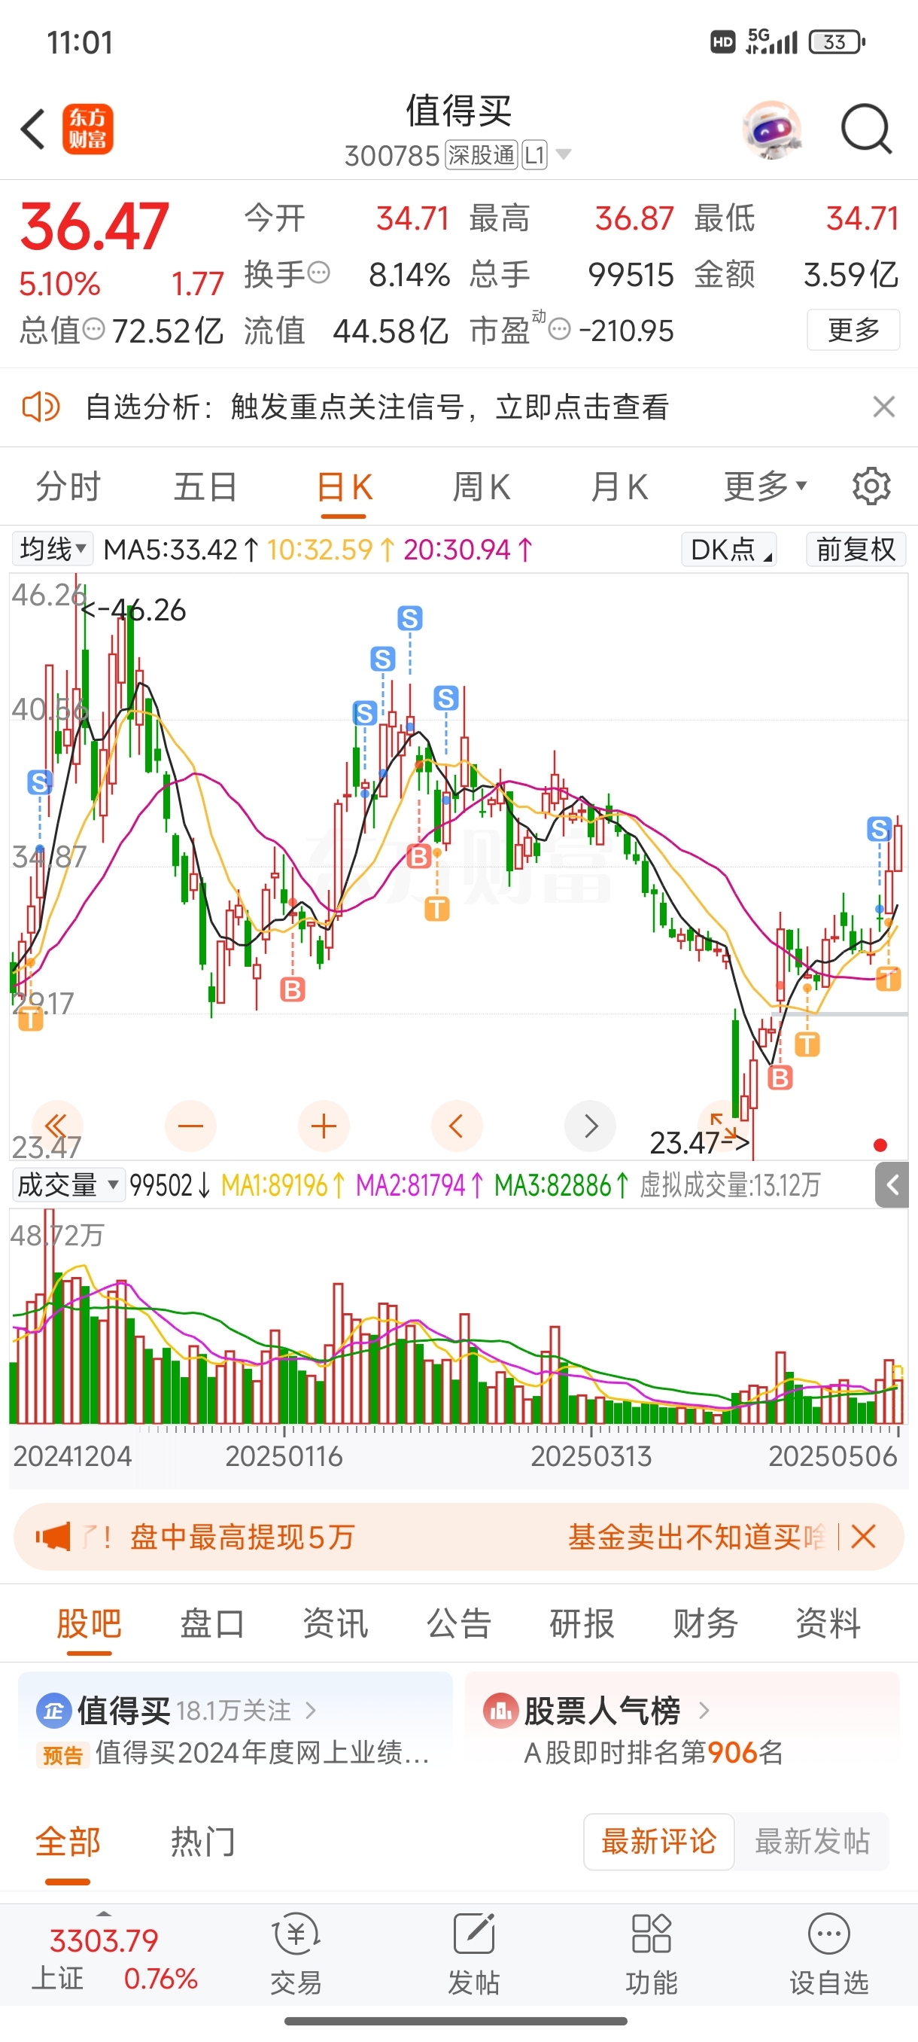Open the 交易 trading icon
This screenshot has width=918, height=2042.
coord(296,1953)
